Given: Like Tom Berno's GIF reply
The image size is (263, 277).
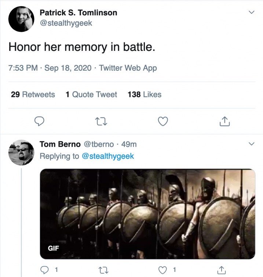Looking at the screenshot, I should tap(162, 270).
